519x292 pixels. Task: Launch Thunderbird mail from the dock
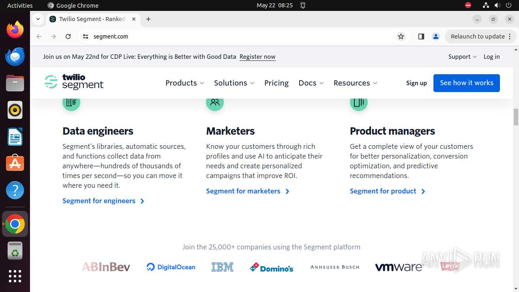coord(15,57)
